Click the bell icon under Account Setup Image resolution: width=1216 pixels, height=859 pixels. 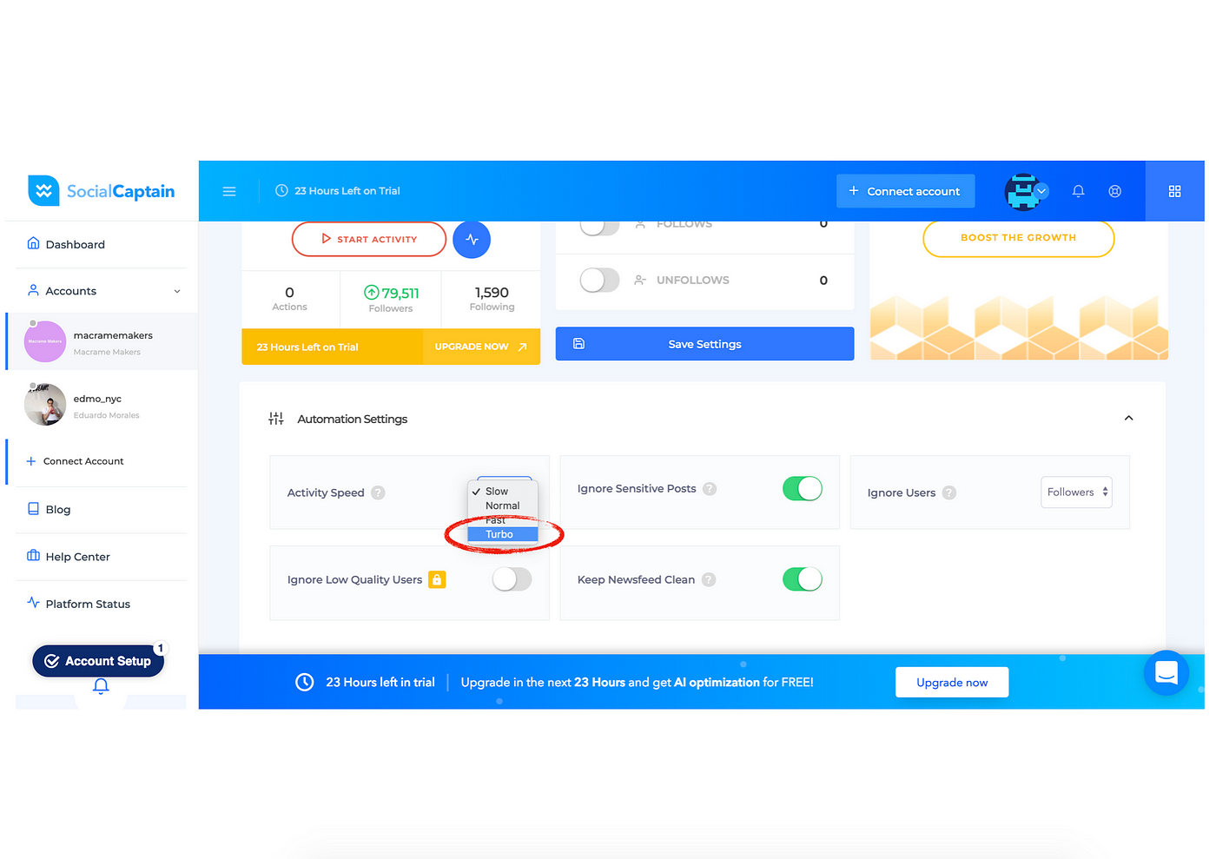point(101,686)
